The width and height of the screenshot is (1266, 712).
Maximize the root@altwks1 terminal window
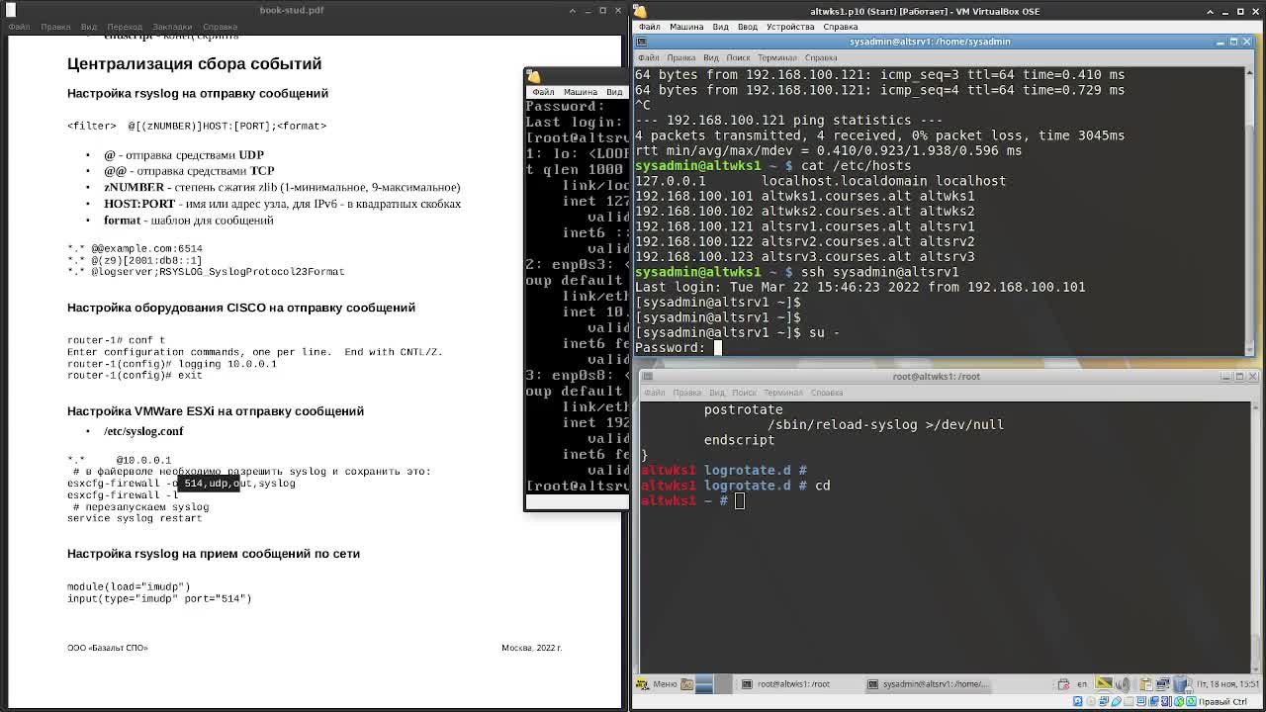tap(1239, 376)
